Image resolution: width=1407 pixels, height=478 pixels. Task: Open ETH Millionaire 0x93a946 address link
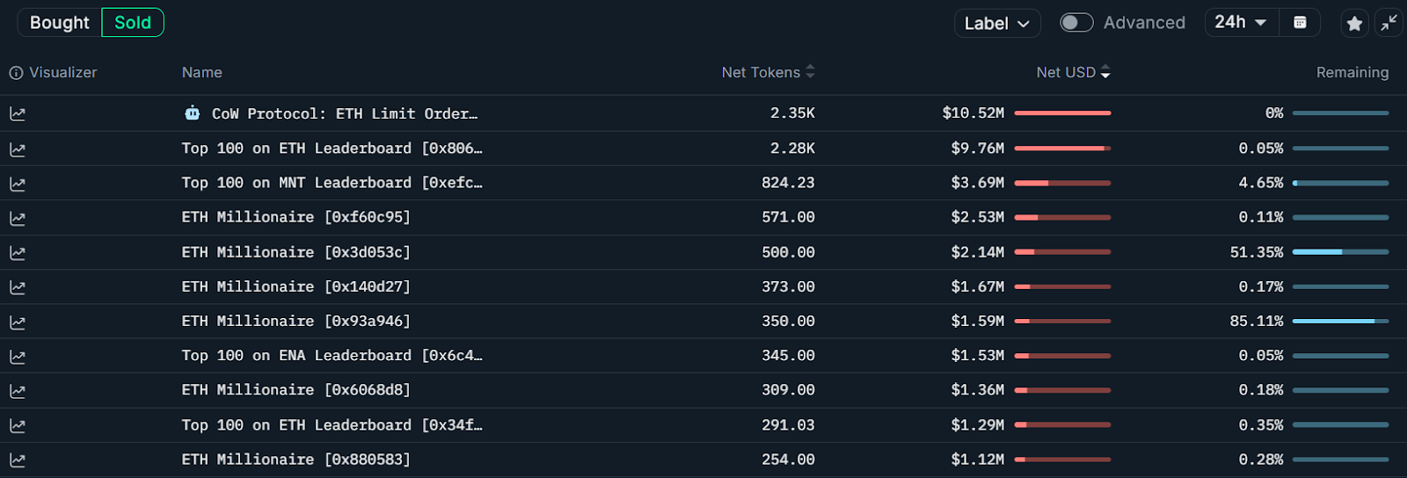coord(295,322)
